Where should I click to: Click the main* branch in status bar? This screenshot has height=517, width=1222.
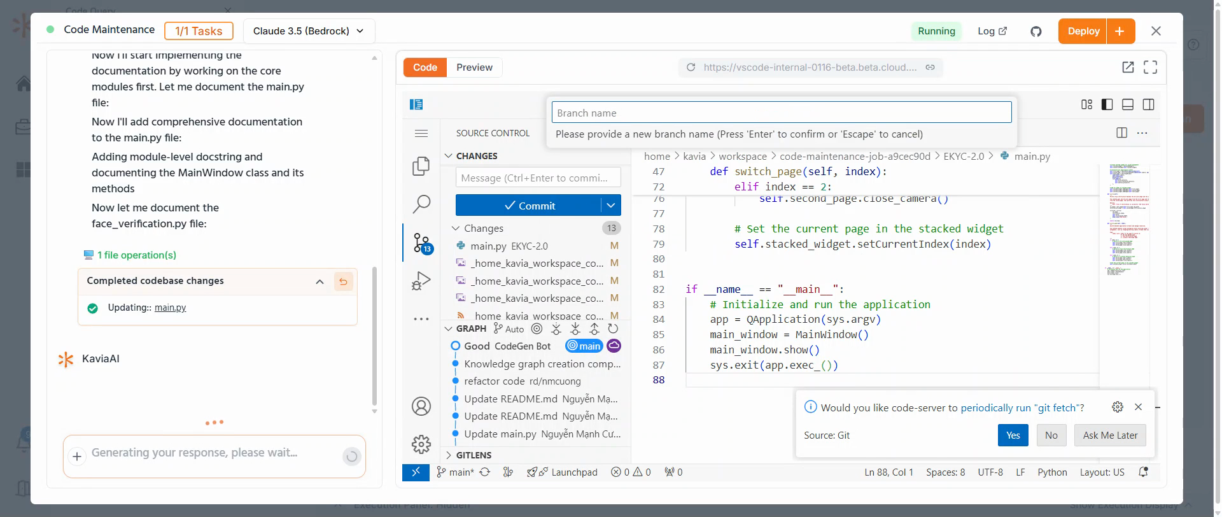click(x=455, y=472)
